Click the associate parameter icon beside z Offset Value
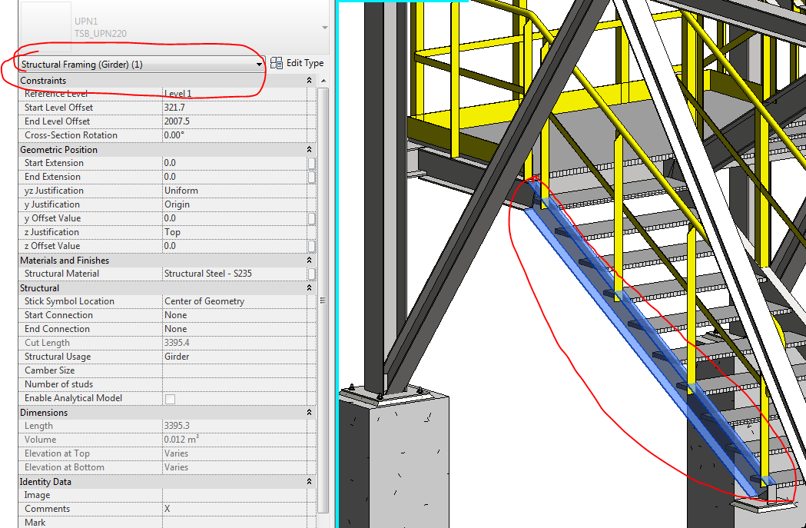This screenshot has height=528, width=806. click(311, 245)
